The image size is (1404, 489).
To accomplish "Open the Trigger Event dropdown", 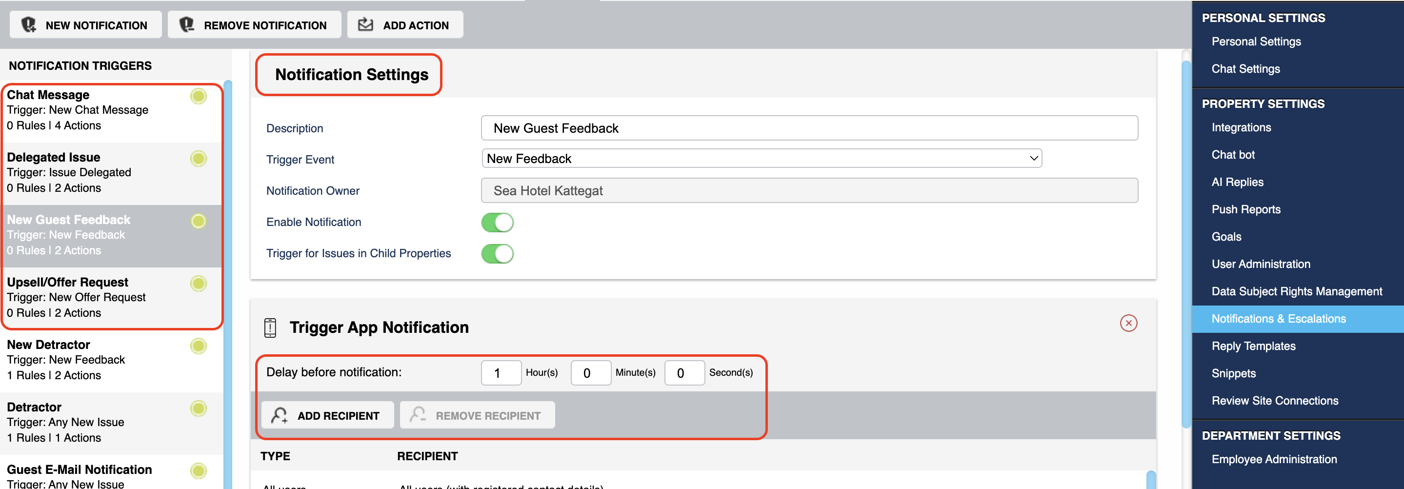I will 762,159.
